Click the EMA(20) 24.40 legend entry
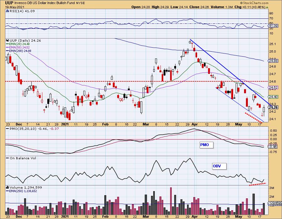The image size is (282, 219). pyautogui.click(x=18, y=44)
